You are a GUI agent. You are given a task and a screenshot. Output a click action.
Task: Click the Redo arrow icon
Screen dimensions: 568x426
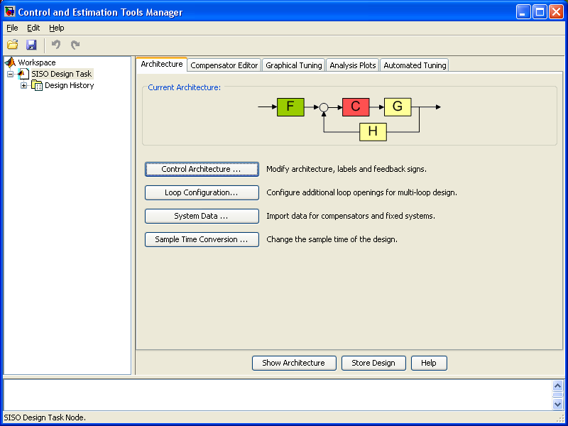(x=75, y=45)
